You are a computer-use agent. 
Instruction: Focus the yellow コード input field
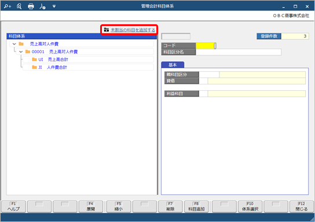point(205,46)
